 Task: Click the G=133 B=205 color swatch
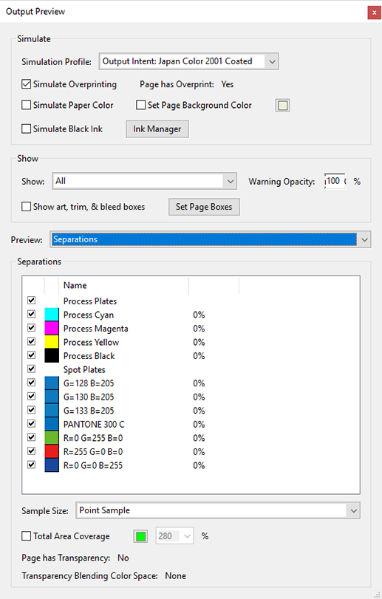(52, 411)
